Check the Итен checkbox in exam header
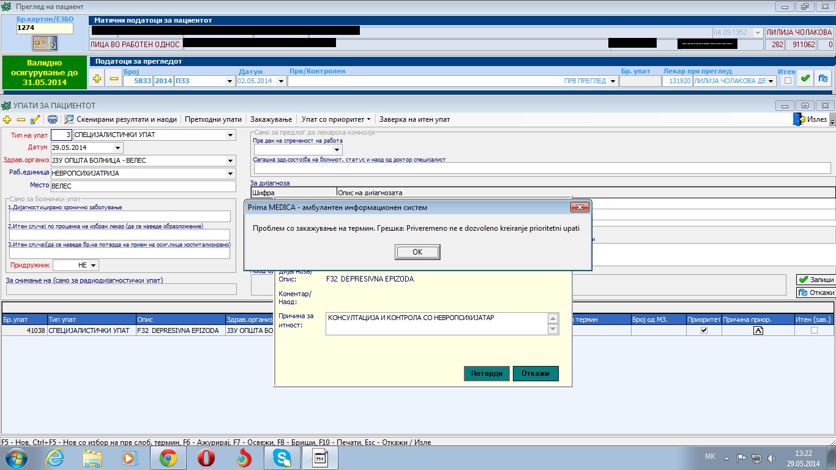The height and width of the screenshot is (470, 836). (x=788, y=80)
